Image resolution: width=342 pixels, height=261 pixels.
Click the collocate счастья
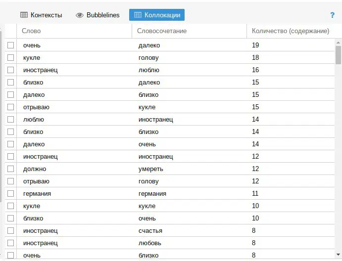pyautogui.click(x=150, y=231)
